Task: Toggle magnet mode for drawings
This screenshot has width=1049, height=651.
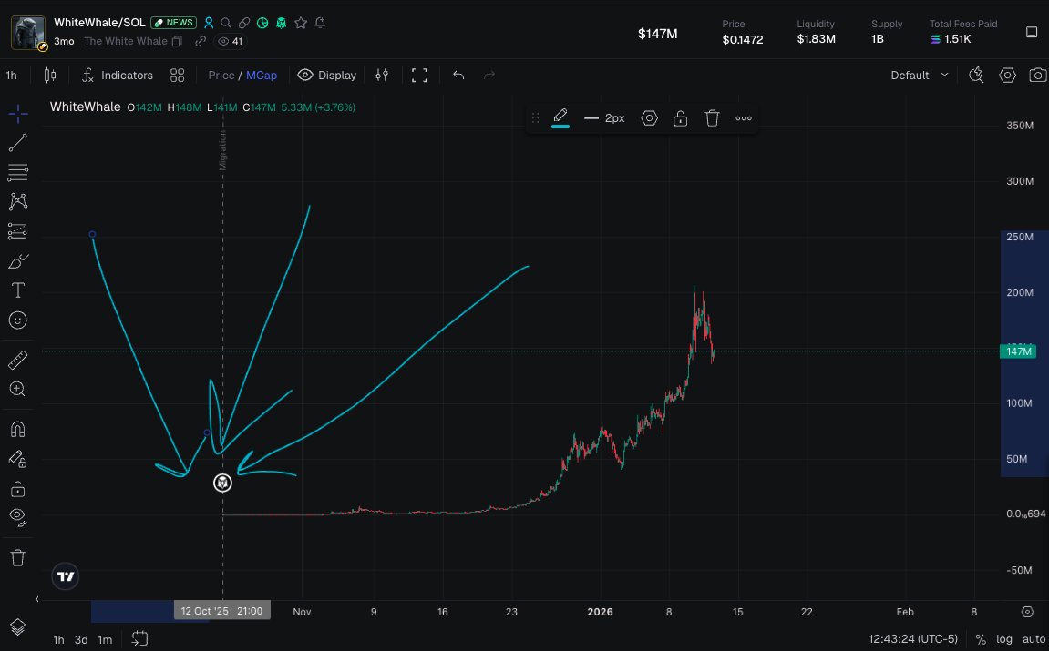Action: [18, 429]
